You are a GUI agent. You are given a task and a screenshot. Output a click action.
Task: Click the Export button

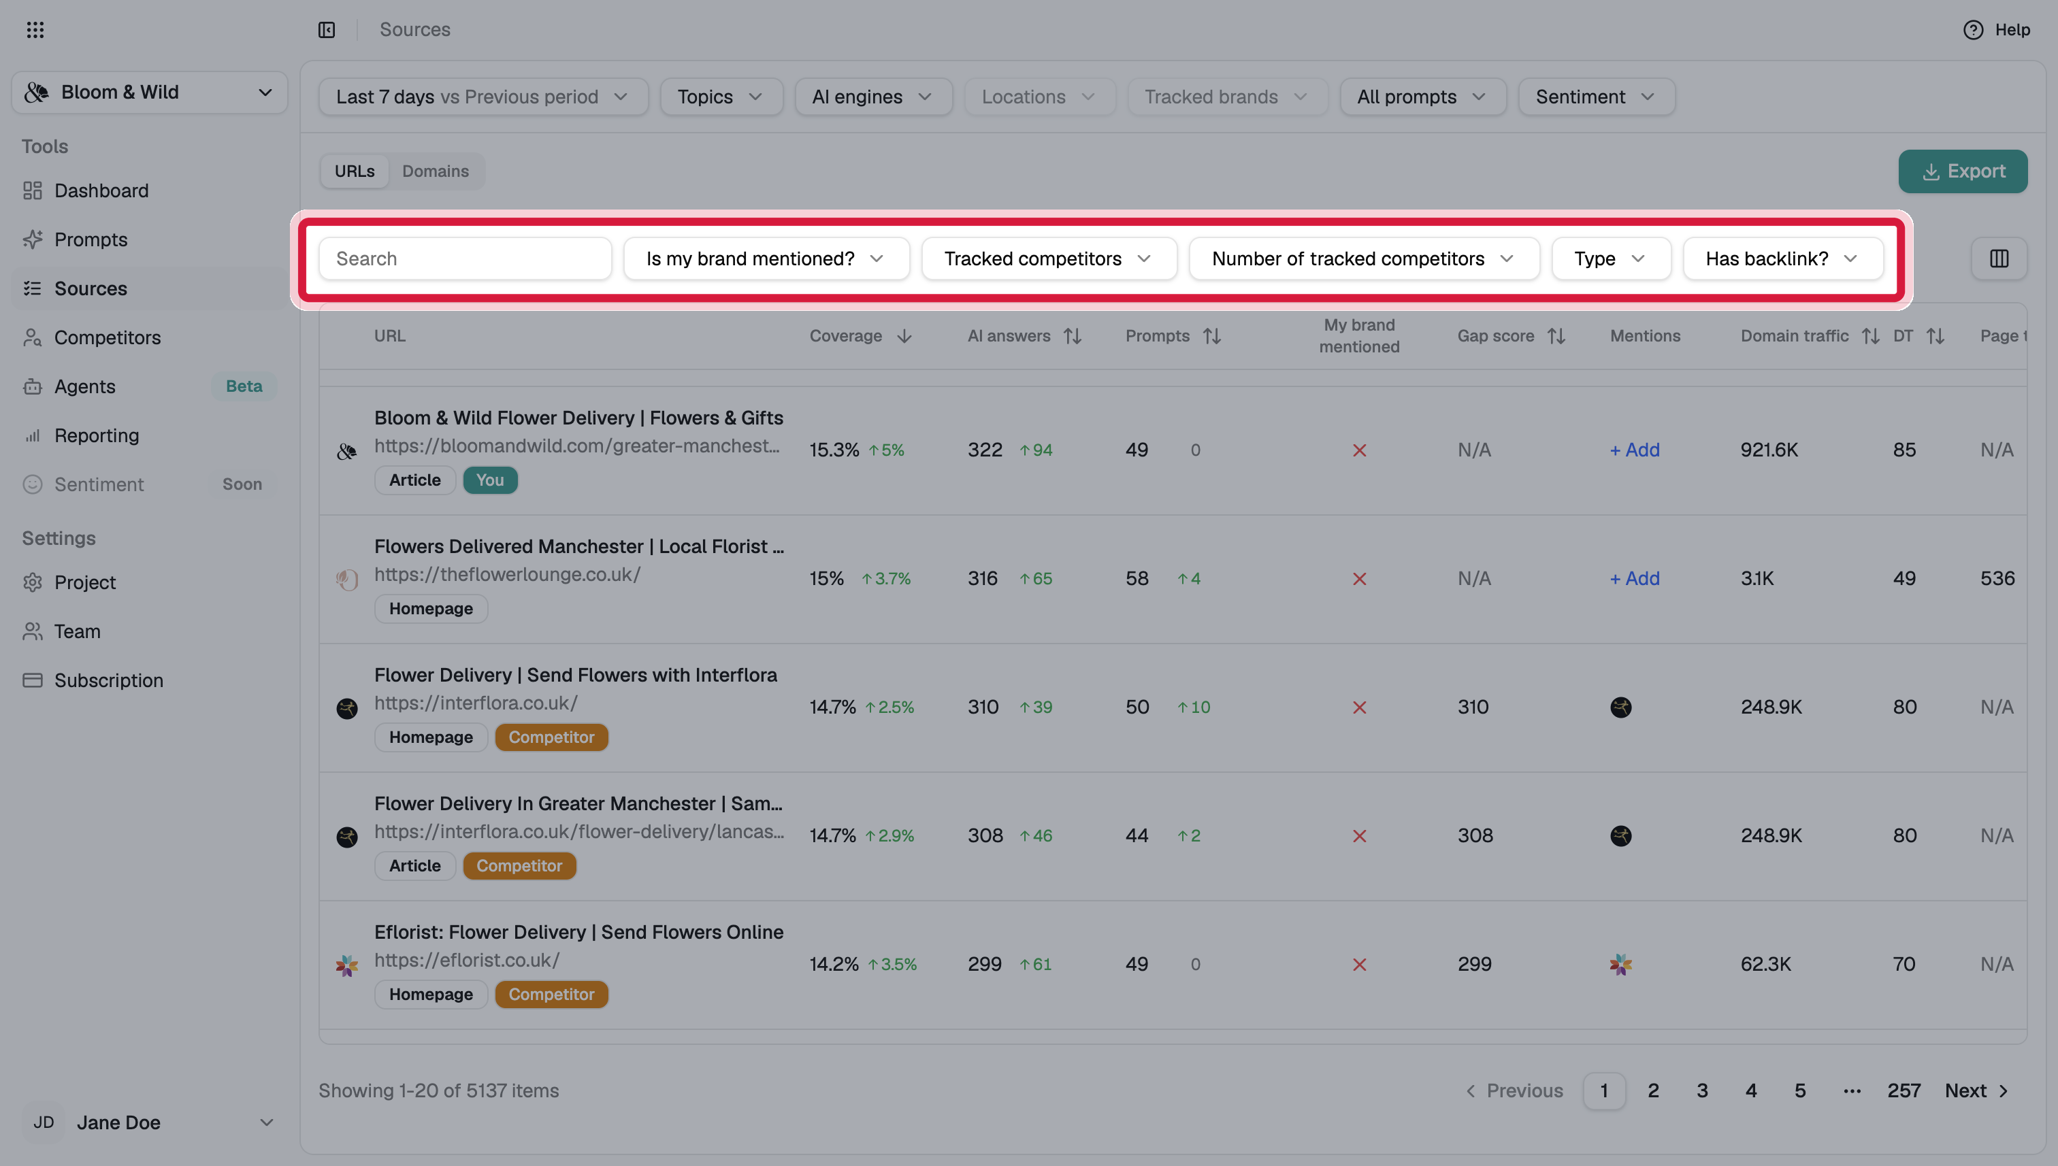[x=1963, y=171]
